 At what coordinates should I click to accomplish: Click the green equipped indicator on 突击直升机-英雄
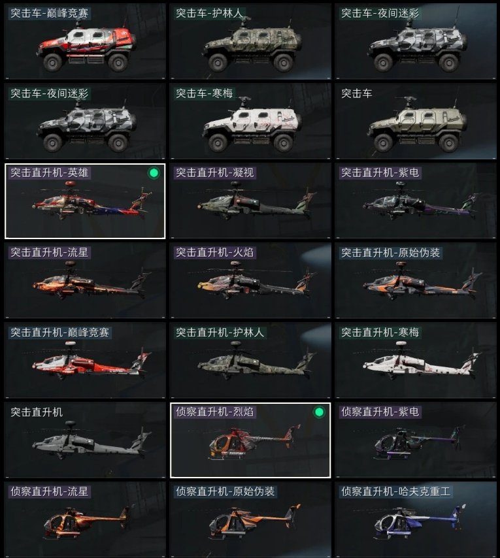(154, 173)
